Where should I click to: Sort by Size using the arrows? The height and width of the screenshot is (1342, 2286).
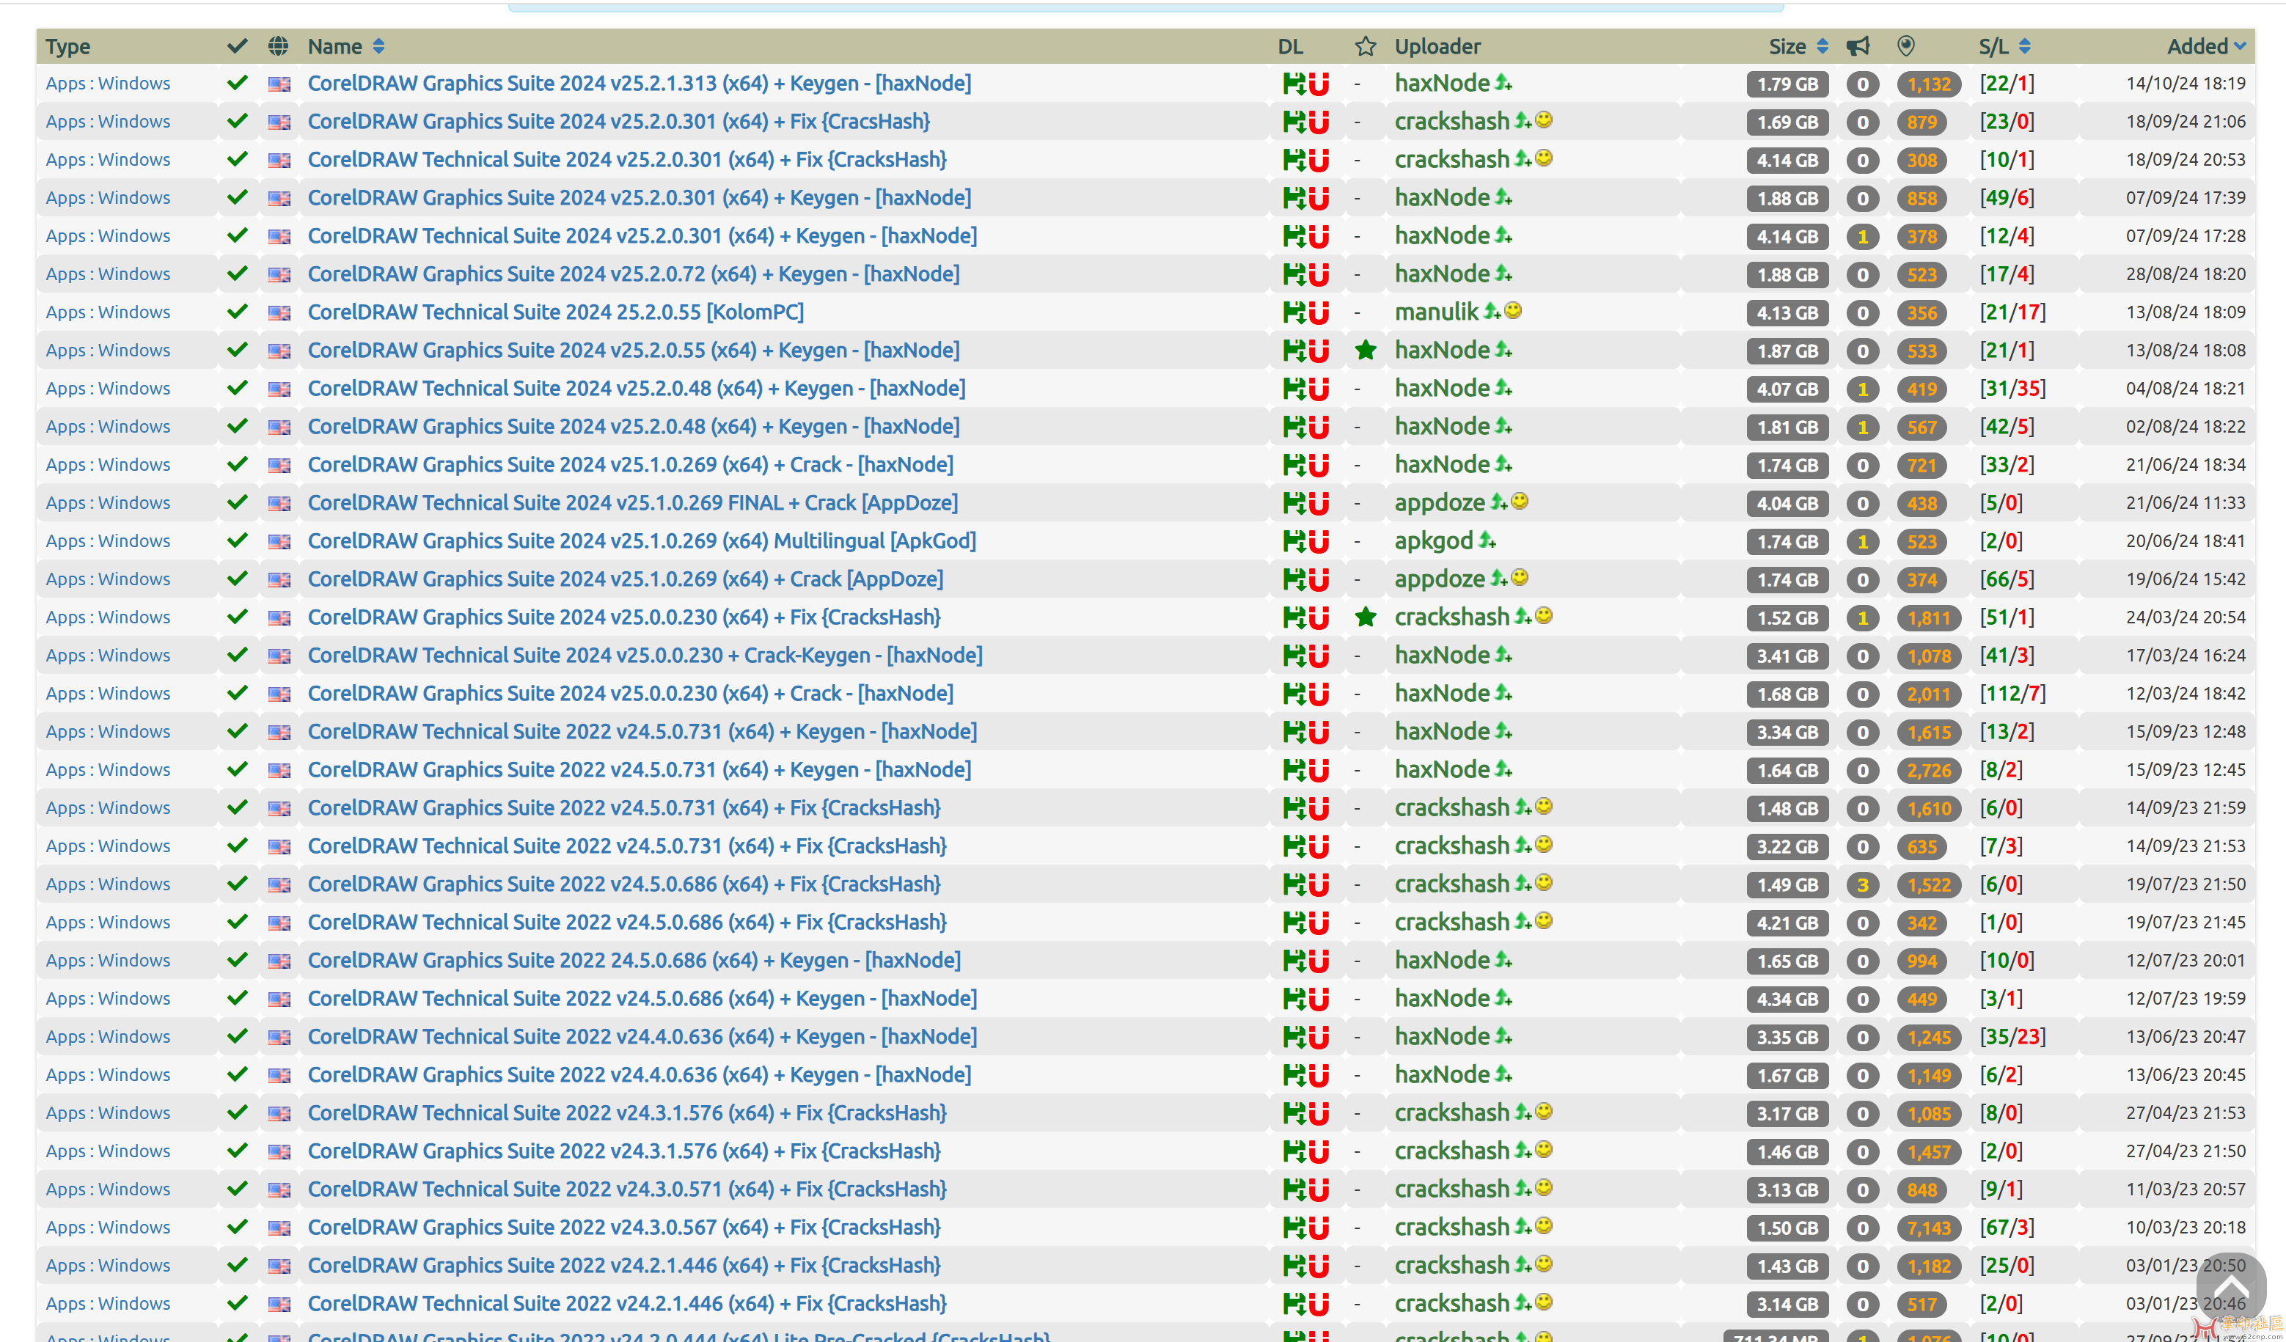[x=1822, y=46]
